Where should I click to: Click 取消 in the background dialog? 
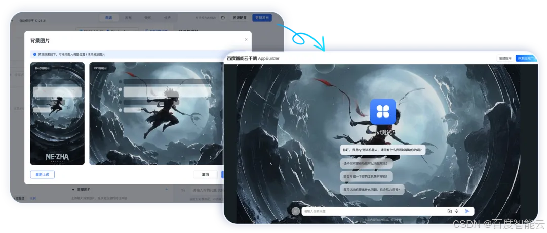[206, 174]
